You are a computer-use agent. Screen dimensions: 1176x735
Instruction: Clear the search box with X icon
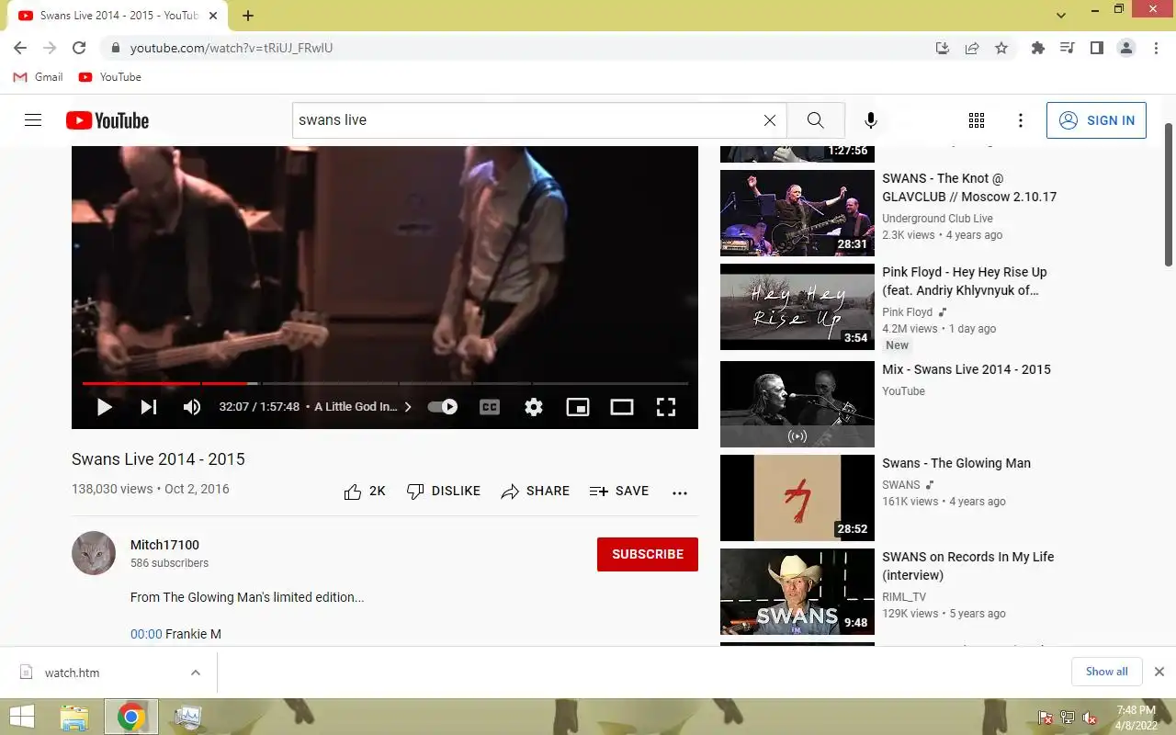click(770, 120)
